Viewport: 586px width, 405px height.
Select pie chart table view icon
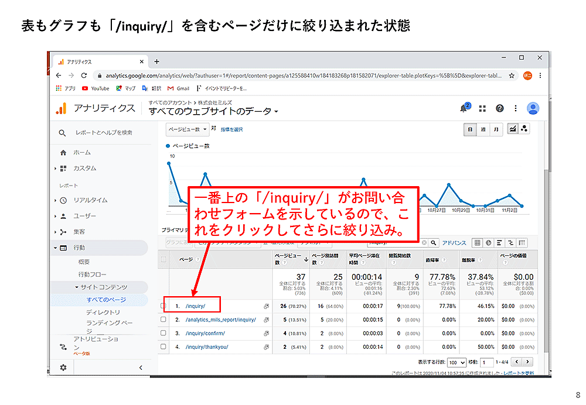[489, 243]
